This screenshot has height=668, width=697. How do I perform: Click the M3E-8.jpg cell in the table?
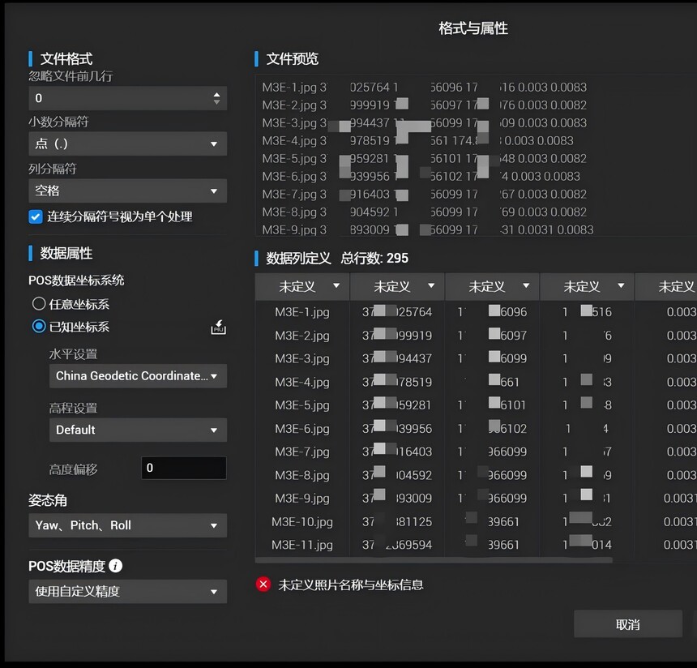click(302, 475)
